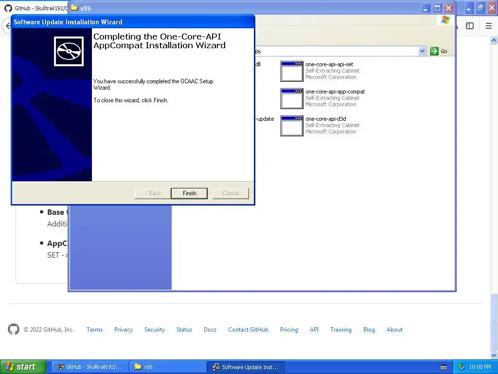Switch to GitHub browser taskbar button
Image resolution: width=498 pixels, height=374 pixels.
90,367
